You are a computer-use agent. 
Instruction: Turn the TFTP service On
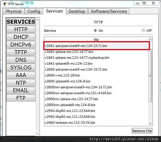(95, 31)
